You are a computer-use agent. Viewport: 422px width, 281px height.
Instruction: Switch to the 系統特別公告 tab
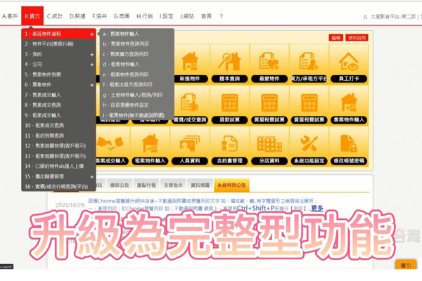[231, 185]
